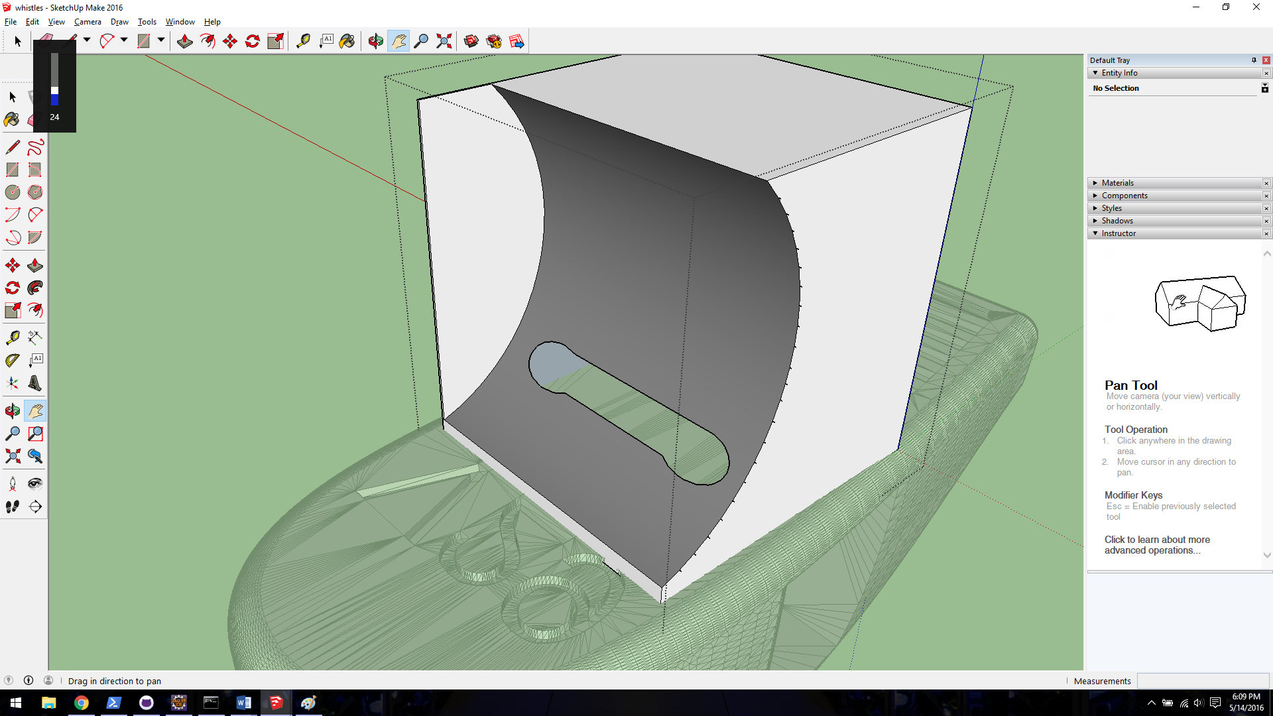
Task: Open the shape tools dropdown arrow
Action: [x=161, y=40]
